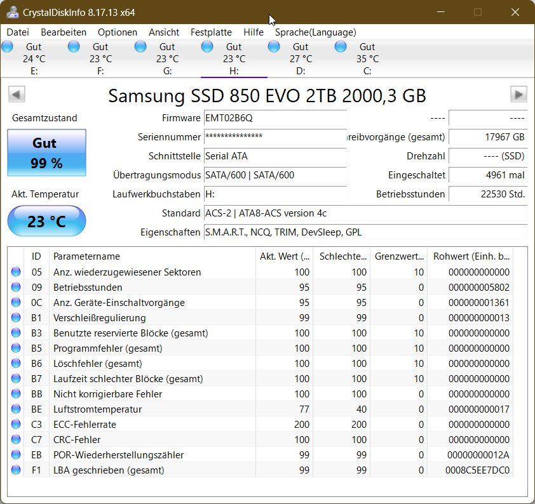Click the masked Seriennummer field
535x504 pixels.
click(275, 137)
